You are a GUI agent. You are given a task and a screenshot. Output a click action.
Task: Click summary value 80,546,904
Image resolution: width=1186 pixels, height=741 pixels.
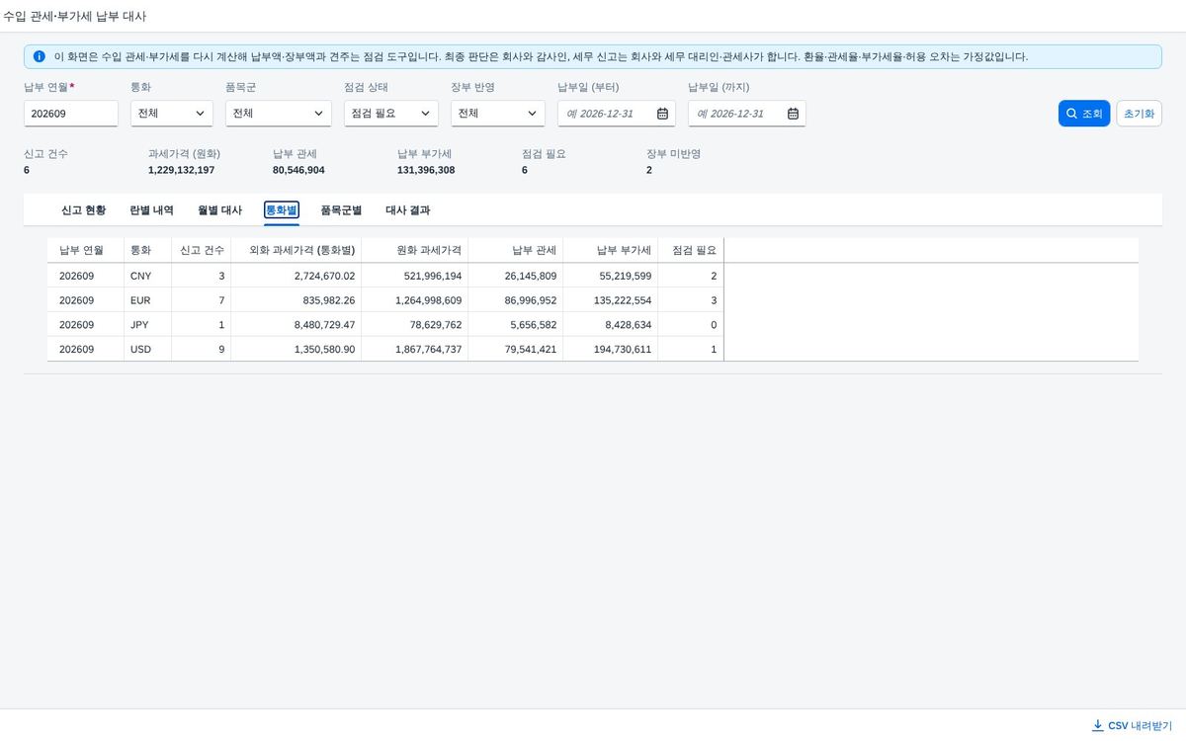point(298,170)
